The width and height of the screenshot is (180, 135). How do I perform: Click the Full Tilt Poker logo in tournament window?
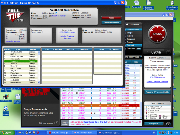pos(15,16)
